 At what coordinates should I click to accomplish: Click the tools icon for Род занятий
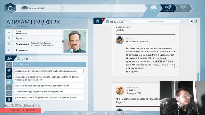coord(9,44)
